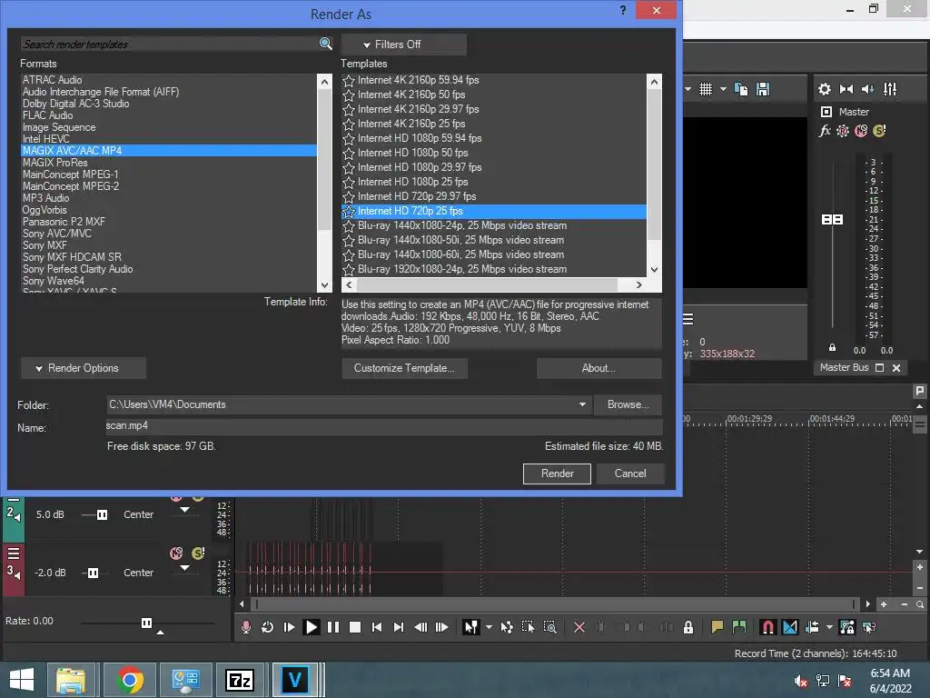Star the Blu-ray 1920x1080-24p template
930x698 pixels.
pyautogui.click(x=349, y=269)
